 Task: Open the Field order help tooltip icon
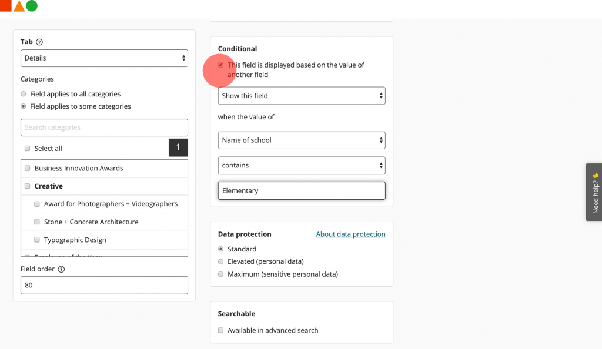tap(62, 269)
